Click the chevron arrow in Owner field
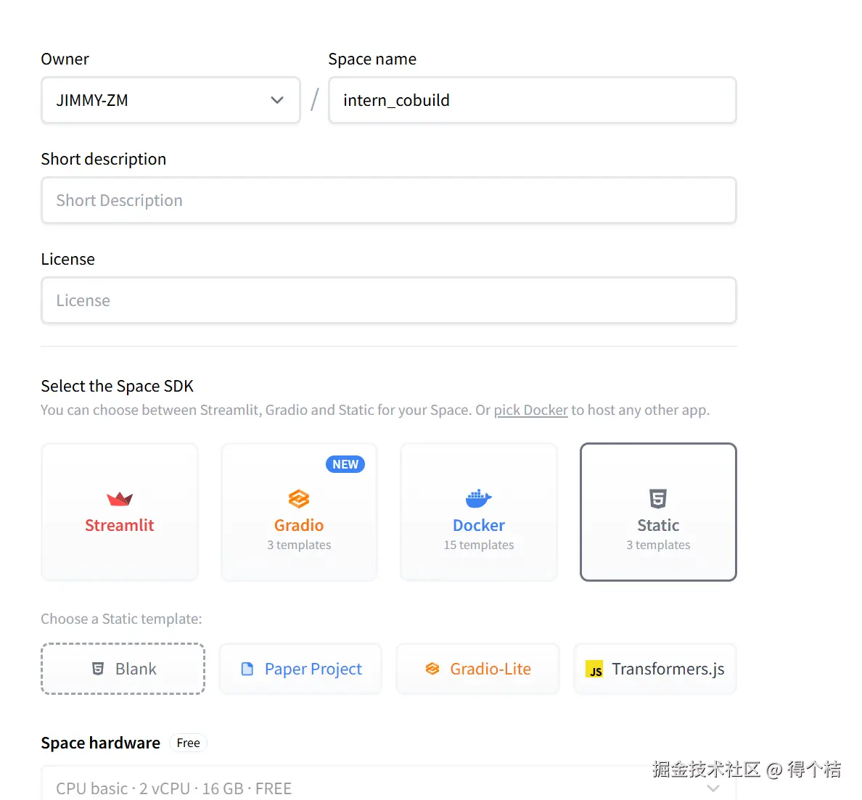This screenshot has height=800, width=862. click(x=277, y=100)
